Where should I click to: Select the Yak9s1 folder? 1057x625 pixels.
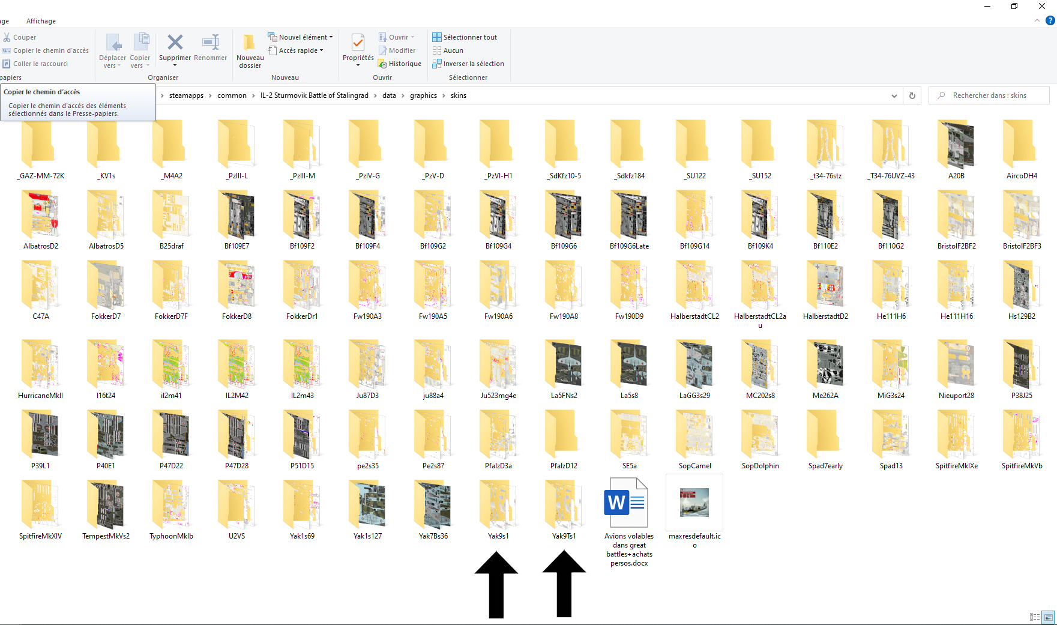tap(498, 510)
